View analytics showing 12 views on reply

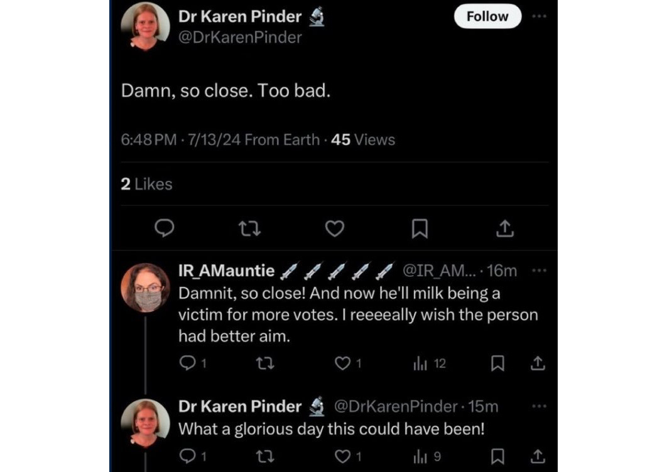[x=430, y=363]
